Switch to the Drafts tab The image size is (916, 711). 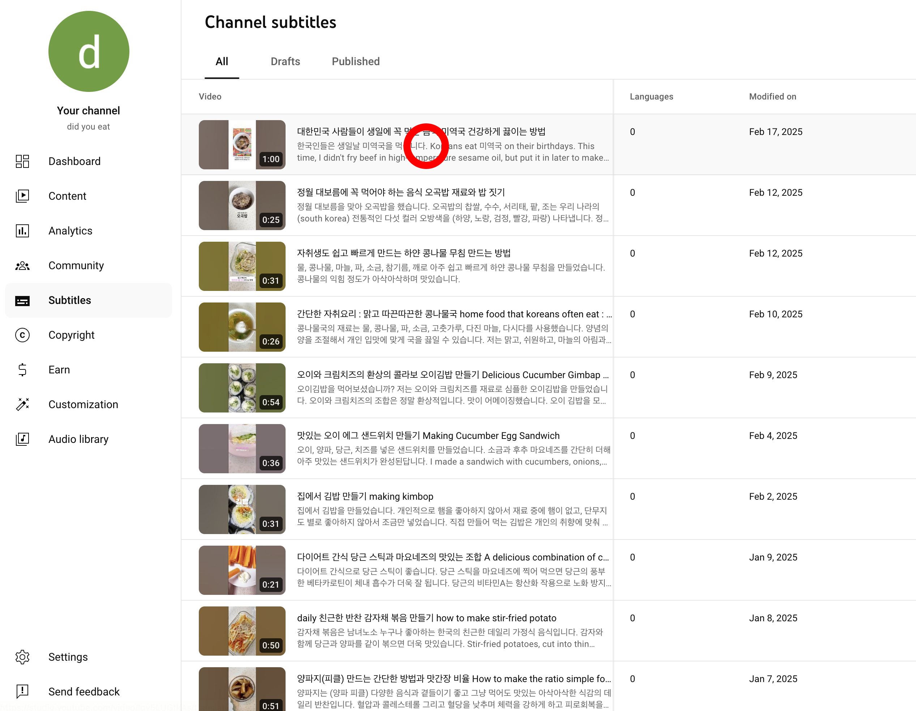coord(285,62)
